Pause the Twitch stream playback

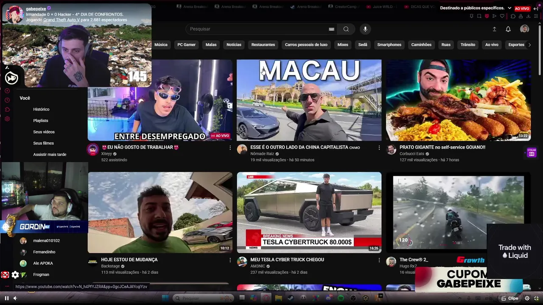click(6, 298)
